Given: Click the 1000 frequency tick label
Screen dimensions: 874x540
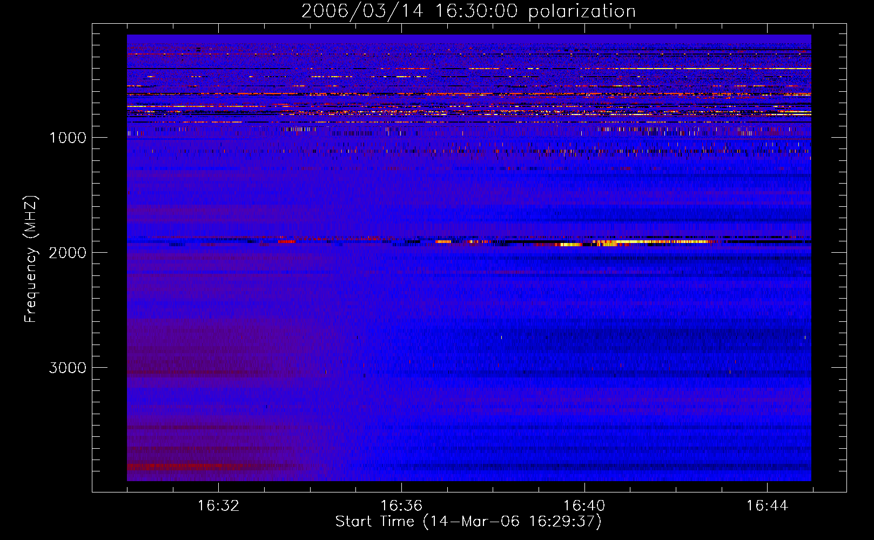Looking at the screenshot, I should [68, 138].
